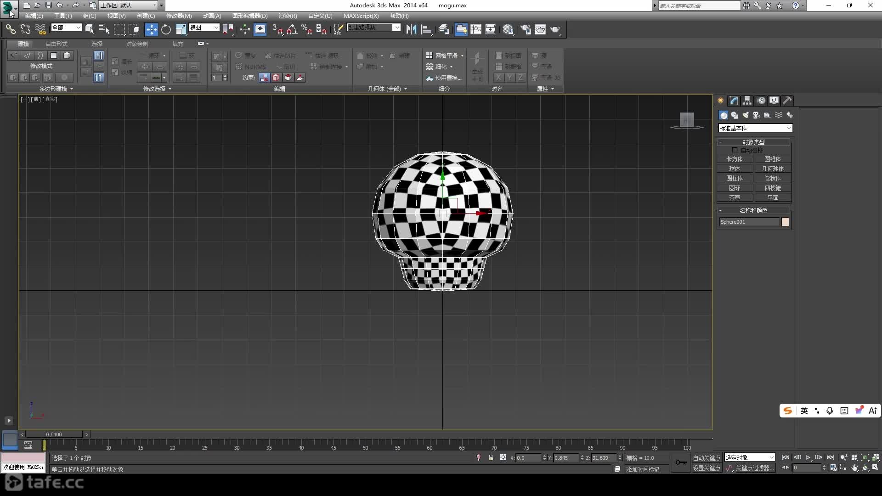Click the 茶壶 teapot primitive button
This screenshot has height=496, width=882.
coord(735,197)
